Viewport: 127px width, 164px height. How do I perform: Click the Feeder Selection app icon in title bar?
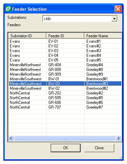click(x=8, y=9)
